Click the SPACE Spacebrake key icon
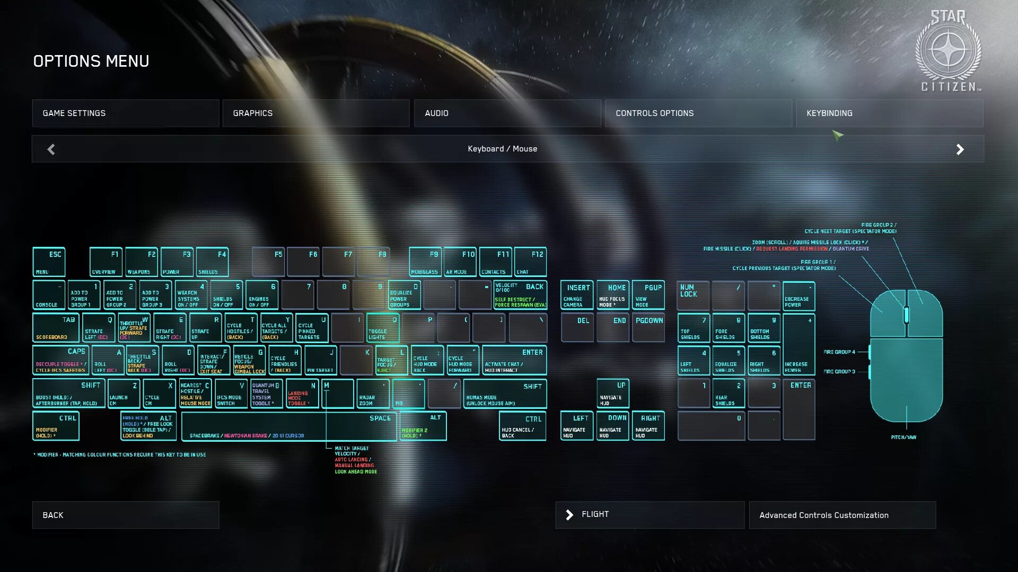The width and height of the screenshot is (1018, 572). coord(288,426)
